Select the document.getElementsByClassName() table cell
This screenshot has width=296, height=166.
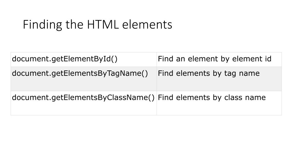coord(84,103)
